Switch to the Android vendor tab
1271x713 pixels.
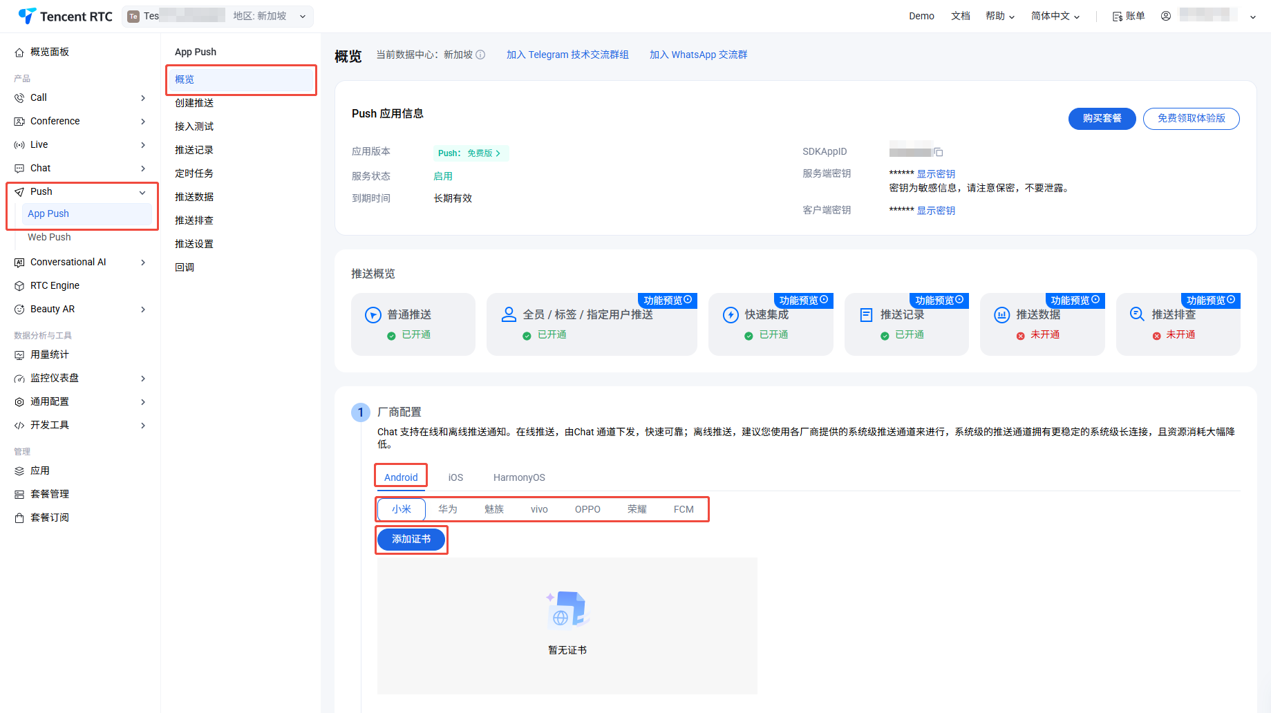click(x=401, y=477)
